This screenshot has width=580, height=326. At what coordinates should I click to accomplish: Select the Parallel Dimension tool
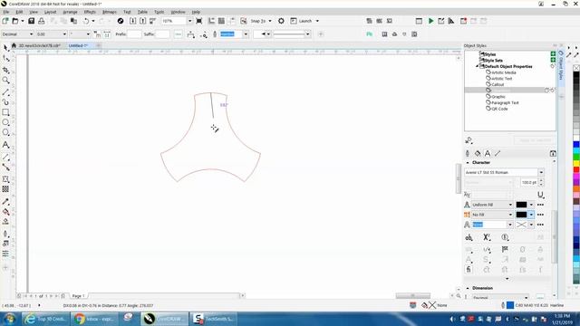[x=6, y=157]
